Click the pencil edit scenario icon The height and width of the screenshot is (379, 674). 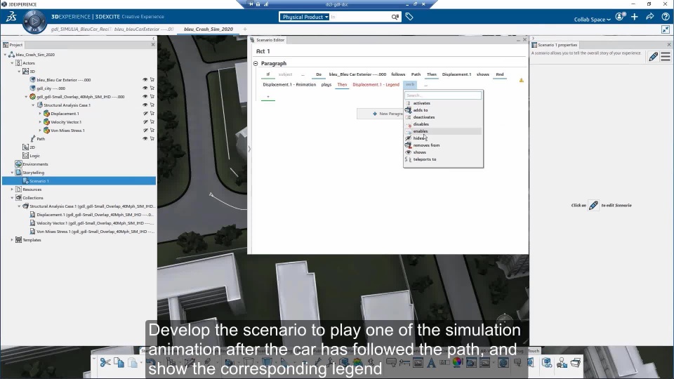[654, 57]
